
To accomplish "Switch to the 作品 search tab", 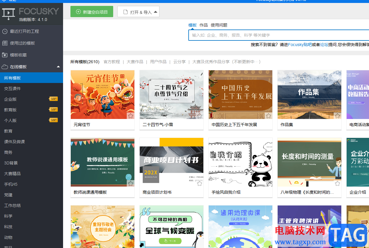I will (204, 25).
